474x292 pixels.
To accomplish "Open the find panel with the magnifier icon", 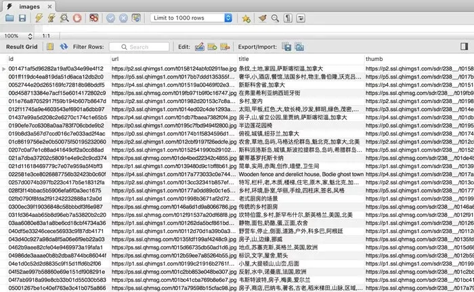I will [x=275, y=18].
